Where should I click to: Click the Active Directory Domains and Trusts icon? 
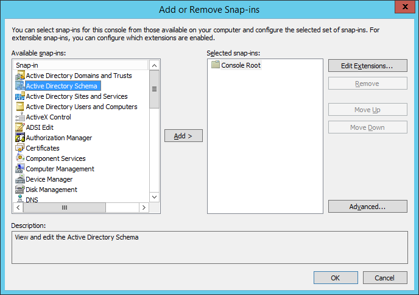[20, 76]
